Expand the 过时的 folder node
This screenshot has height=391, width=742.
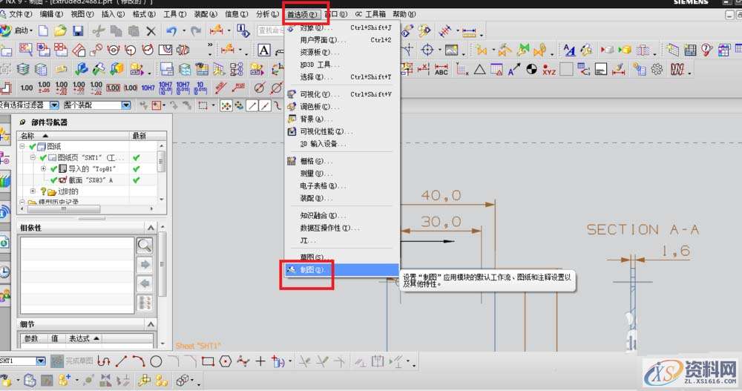pyautogui.click(x=33, y=191)
